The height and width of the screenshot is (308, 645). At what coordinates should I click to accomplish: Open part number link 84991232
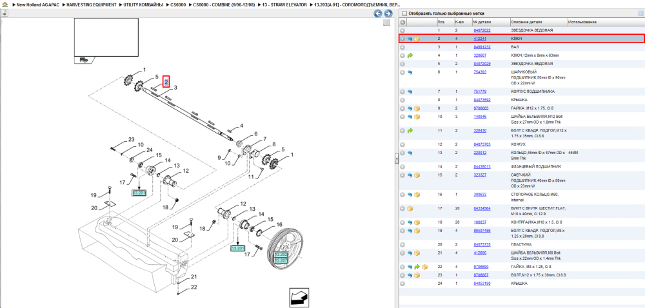point(482,47)
